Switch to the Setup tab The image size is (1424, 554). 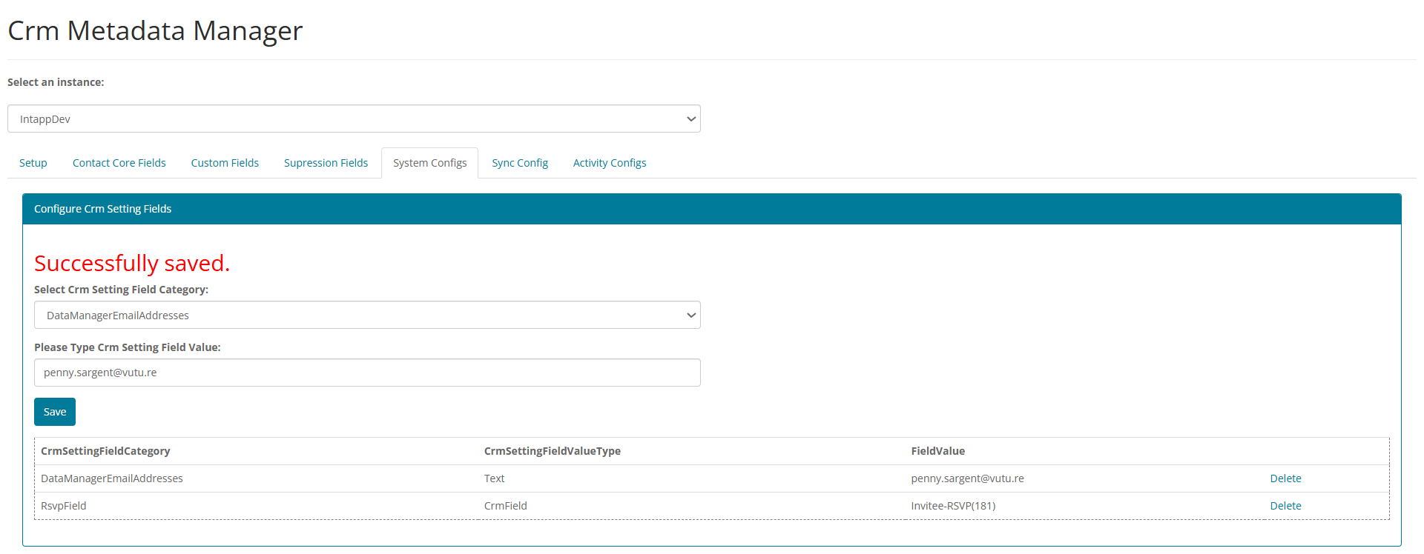pyautogui.click(x=33, y=163)
